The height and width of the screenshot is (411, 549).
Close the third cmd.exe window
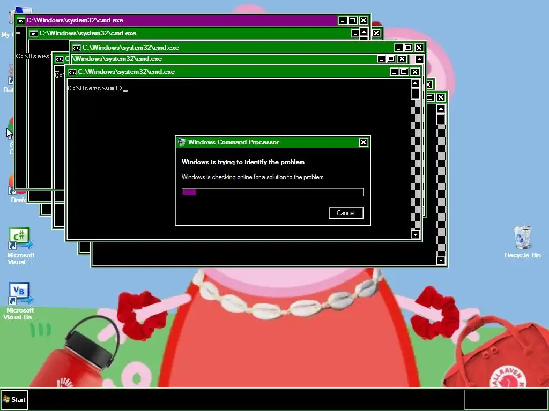pyautogui.click(x=419, y=48)
